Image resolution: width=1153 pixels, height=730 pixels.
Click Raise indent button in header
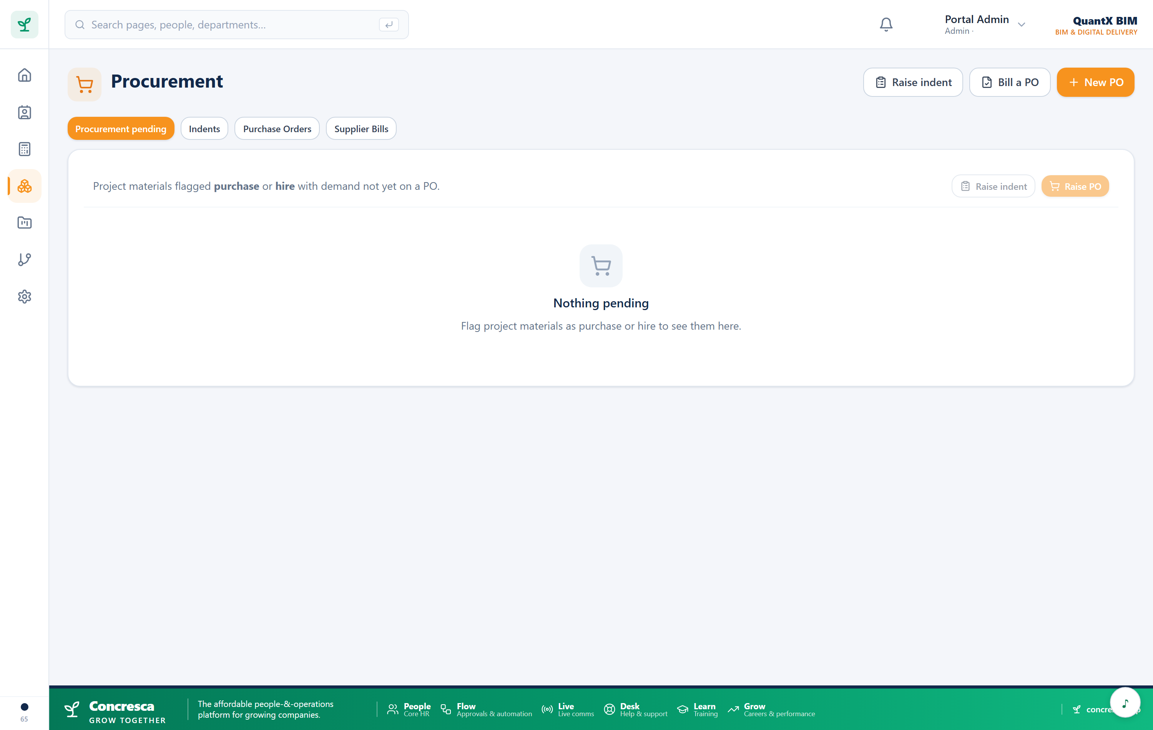tap(913, 82)
